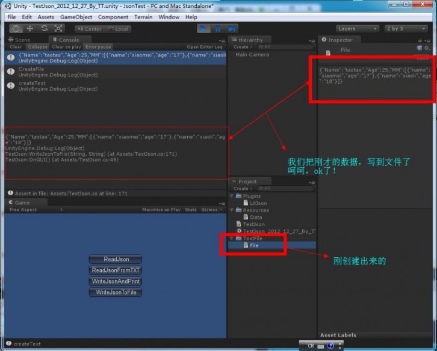Toggle Maximize on Play
This screenshot has width=437, height=351.
(x=161, y=210)
